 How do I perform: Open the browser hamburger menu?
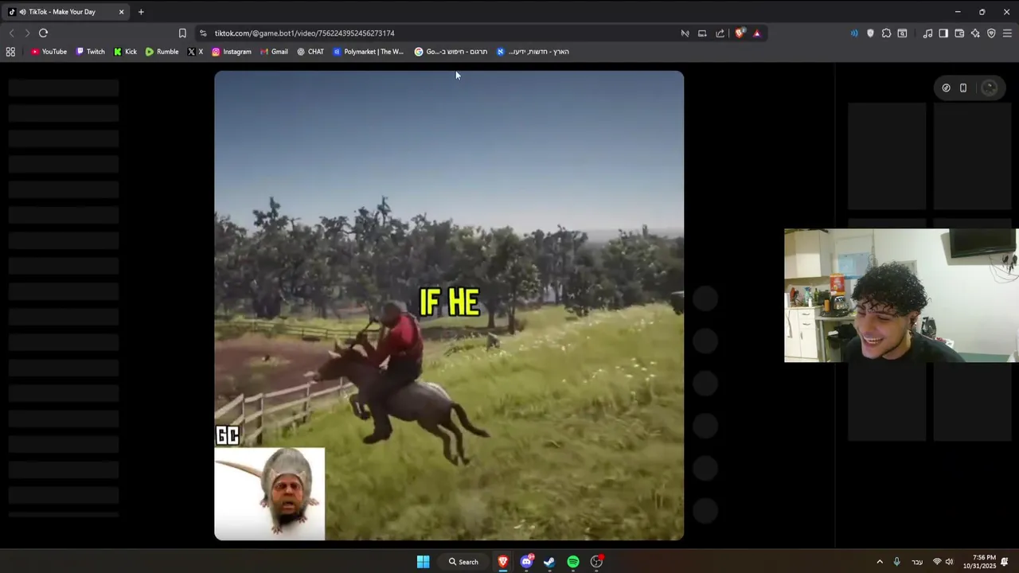[1007, 33]
